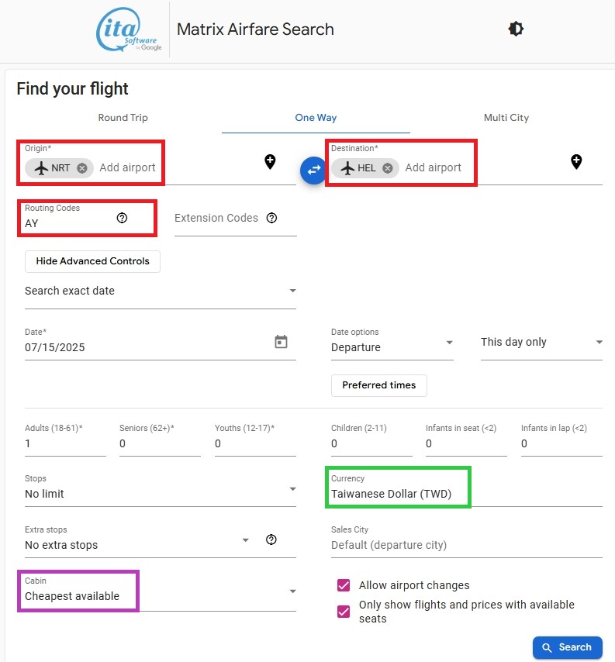
Task: Remove HEL airport chip
Action: coord(388,168)
